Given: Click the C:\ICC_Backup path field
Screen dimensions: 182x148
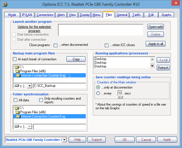Looking at the screenshot, I should pyautogui.click(x=60, y=86).
